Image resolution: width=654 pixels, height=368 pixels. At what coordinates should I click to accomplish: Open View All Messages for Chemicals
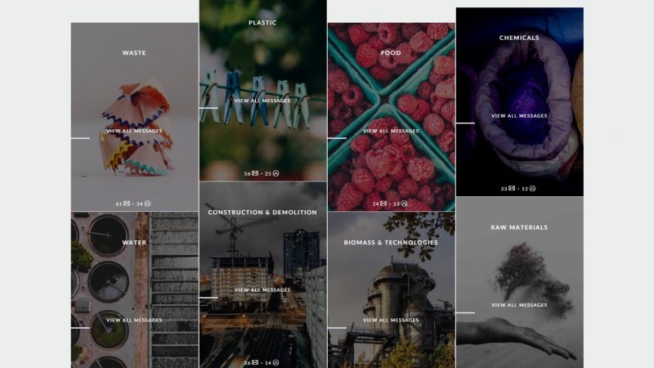(519, 116)
